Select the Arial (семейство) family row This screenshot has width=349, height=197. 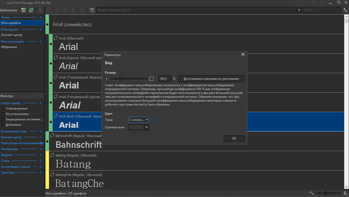pyautogui.click(x=195, y=24)
